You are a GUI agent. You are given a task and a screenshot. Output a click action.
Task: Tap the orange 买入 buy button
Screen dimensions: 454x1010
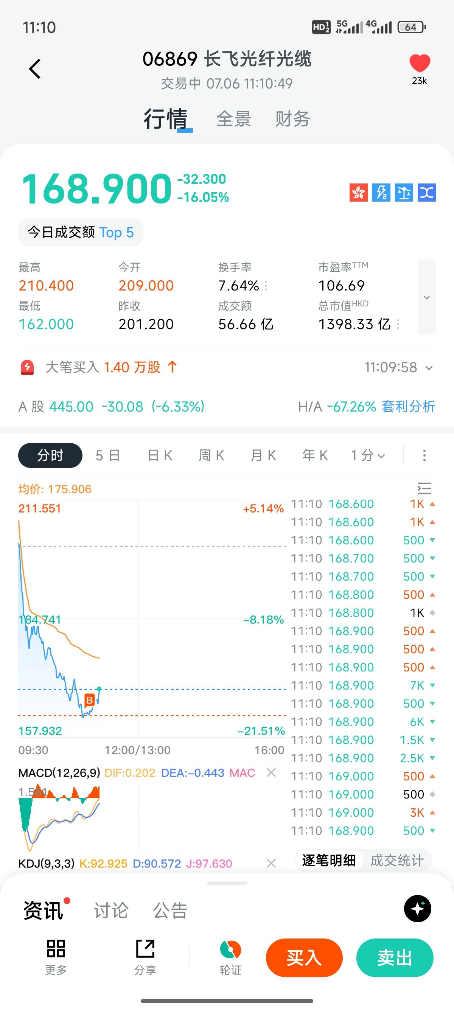(x=304, y=958)
